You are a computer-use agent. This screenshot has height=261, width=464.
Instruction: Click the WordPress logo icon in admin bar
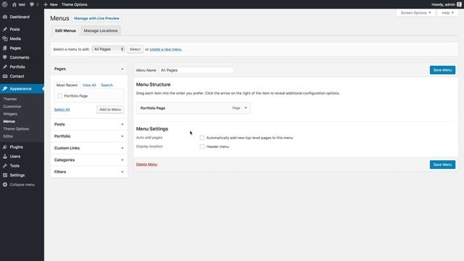[x=5, y=4]
